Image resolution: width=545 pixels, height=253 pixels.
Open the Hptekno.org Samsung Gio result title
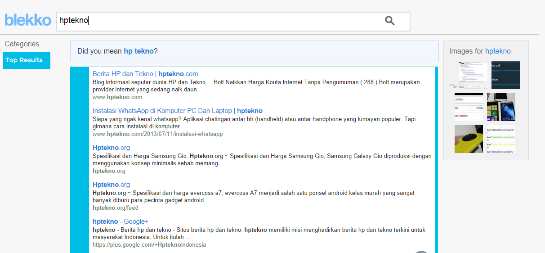(111, 148)
